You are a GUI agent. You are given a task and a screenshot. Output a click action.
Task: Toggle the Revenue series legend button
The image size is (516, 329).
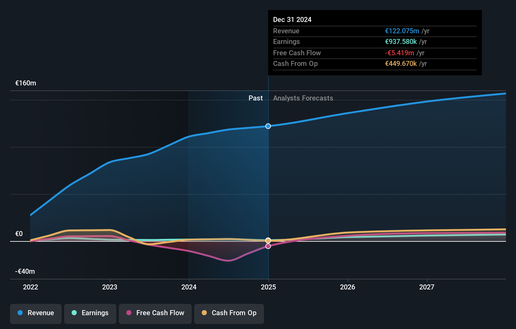(36, 314)
